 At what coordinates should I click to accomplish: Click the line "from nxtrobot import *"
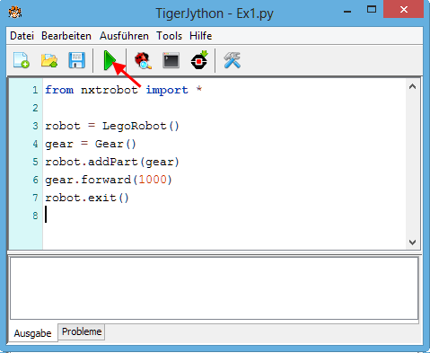pyautogui.click(x=124, y=90)
